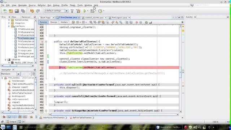Close the Palette panel
231x130 pixels.
tap(195, 17)
